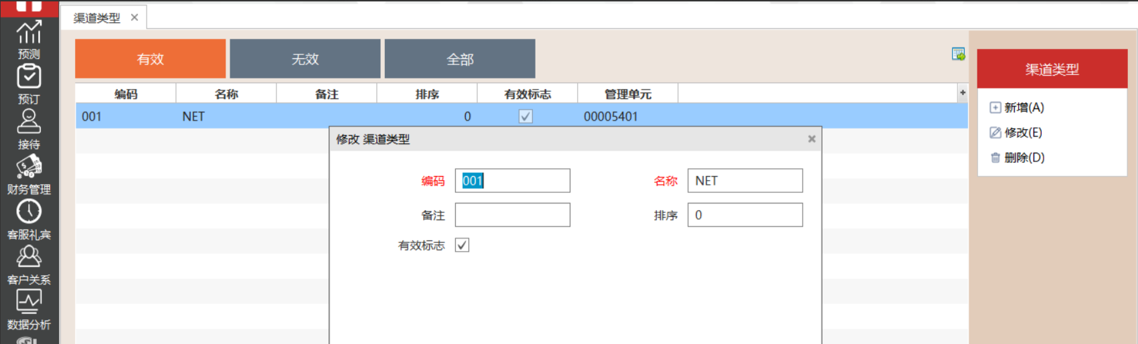Open the 预订 reservation sidebar icon
The image size is (1138, 344).
click(x=29, y=78)
